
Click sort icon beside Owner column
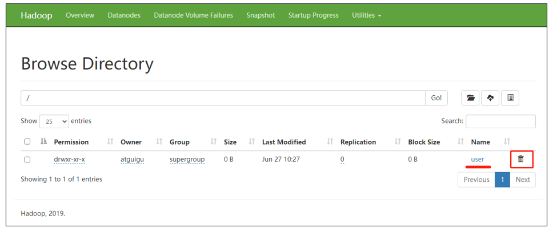pyautogui.click(x=159, y=141)
